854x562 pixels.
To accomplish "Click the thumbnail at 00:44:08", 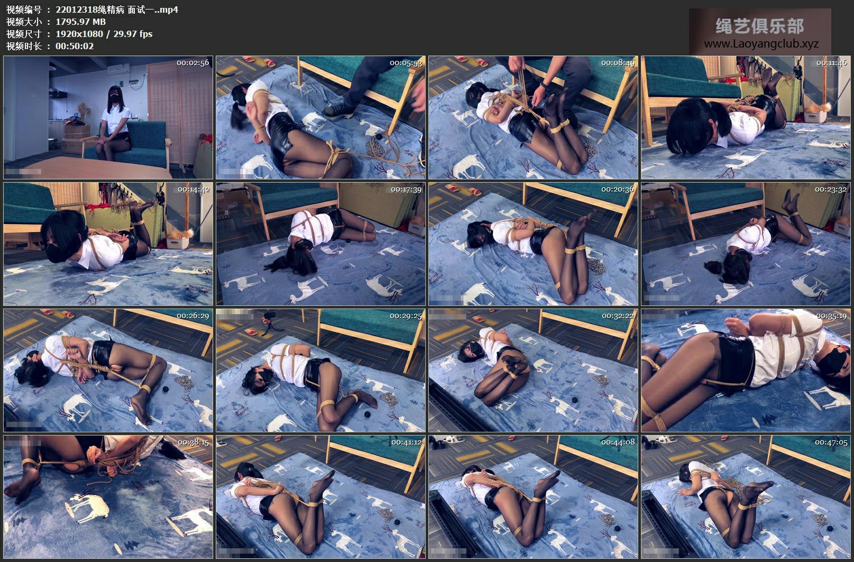I will (533, 497).
